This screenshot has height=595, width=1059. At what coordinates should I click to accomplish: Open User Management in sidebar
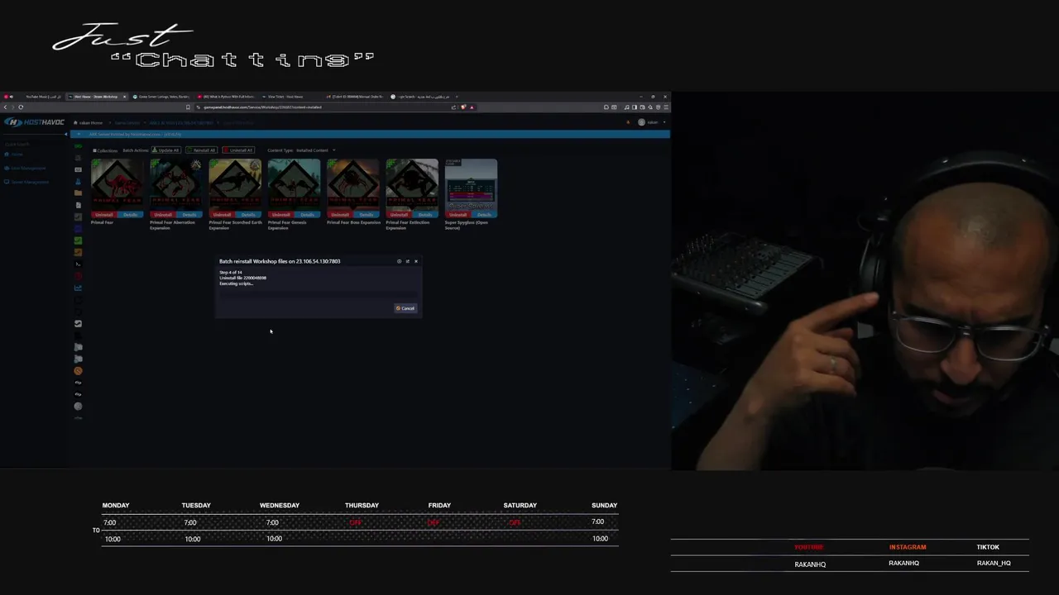[x=25, y=169]
